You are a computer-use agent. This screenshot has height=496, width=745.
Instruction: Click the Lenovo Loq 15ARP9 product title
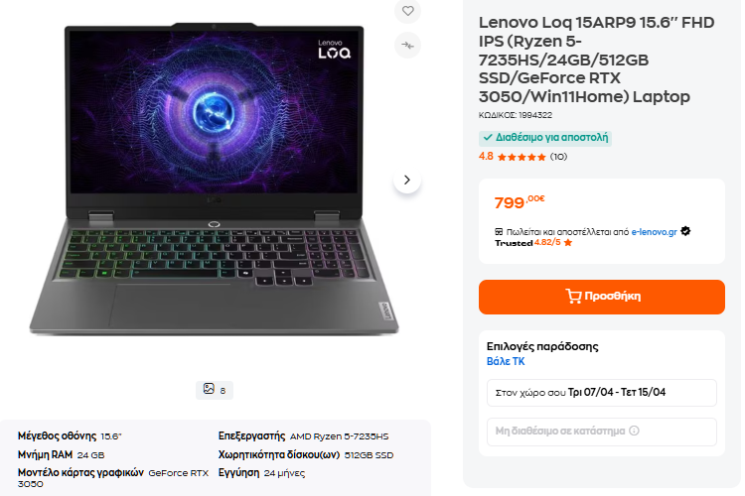click(598, 59)
